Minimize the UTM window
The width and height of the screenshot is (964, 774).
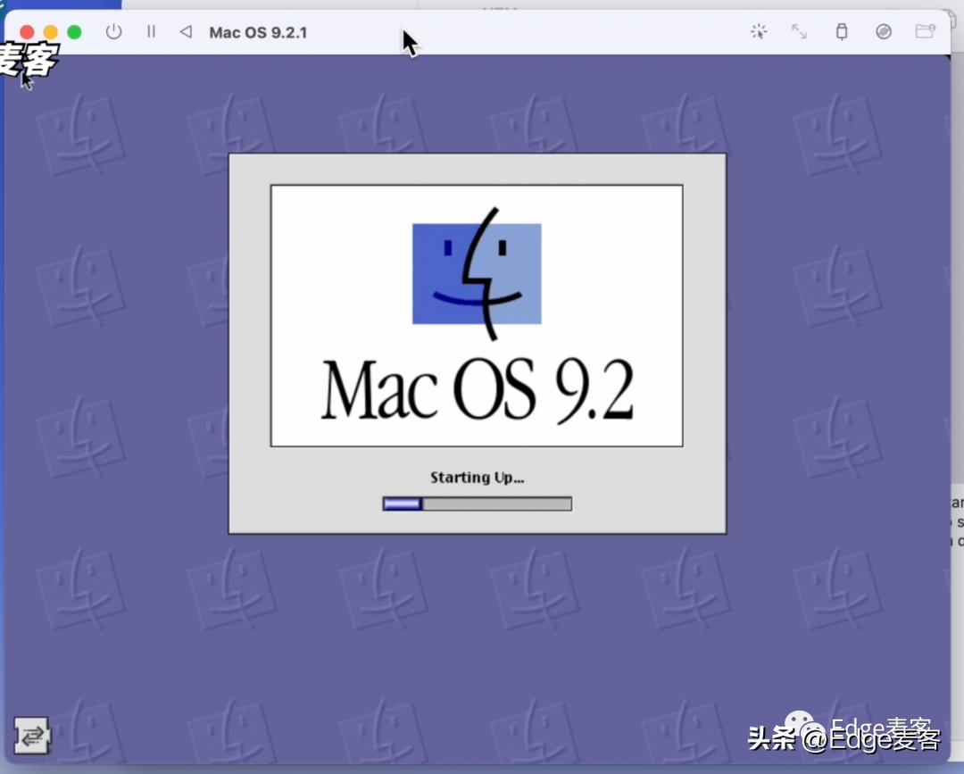tap(50, 31)
